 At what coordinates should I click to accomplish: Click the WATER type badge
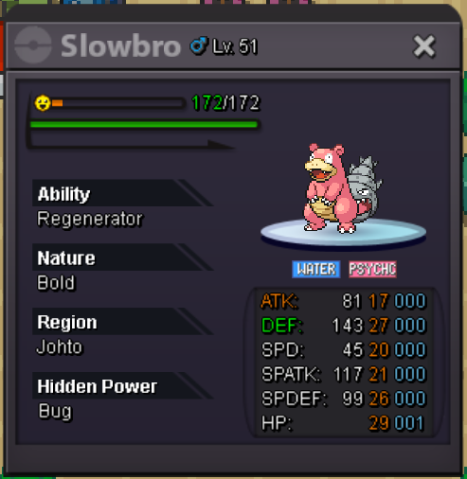pyautogui.click(x=316, y=269)
